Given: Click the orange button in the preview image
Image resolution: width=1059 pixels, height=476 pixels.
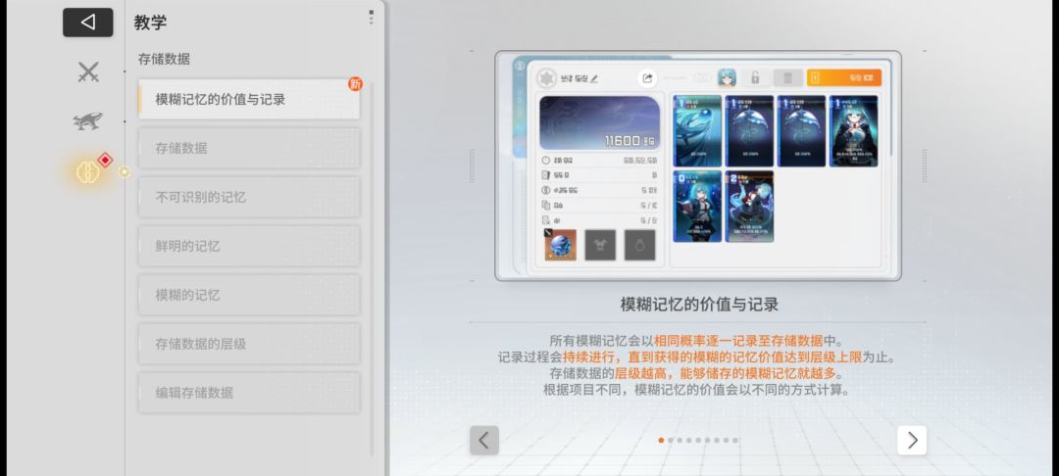Looking at the screenshot, I should (x=844, y=78).
